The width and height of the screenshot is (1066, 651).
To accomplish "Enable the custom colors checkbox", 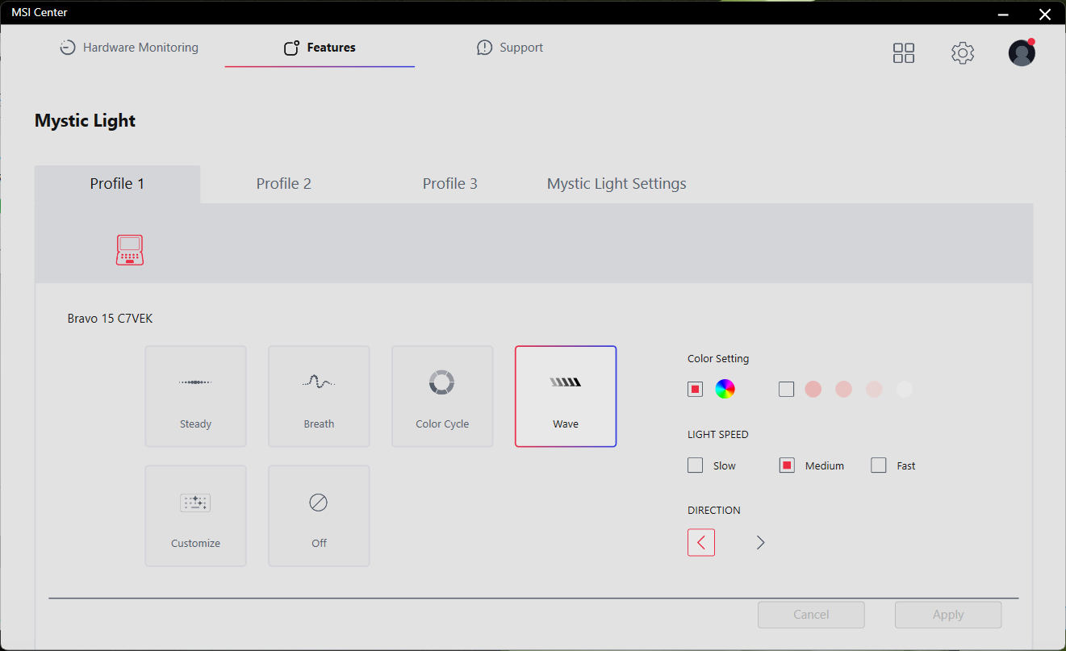I will [786, 390].
